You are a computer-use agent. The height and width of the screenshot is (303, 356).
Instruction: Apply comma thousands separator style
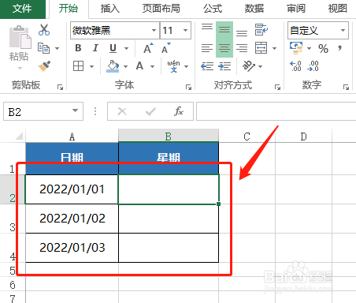(x=339, y=48)
